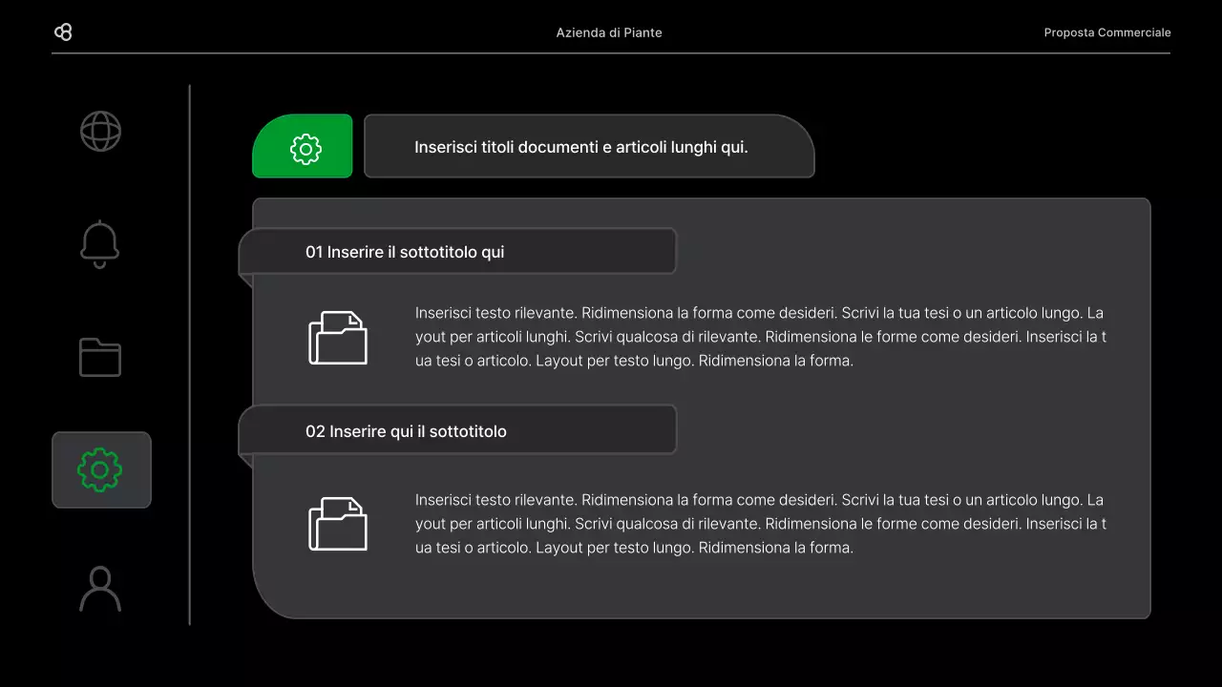Open the user profile icon in sidebar
The image size is (1222, 687).
(100, 589)
